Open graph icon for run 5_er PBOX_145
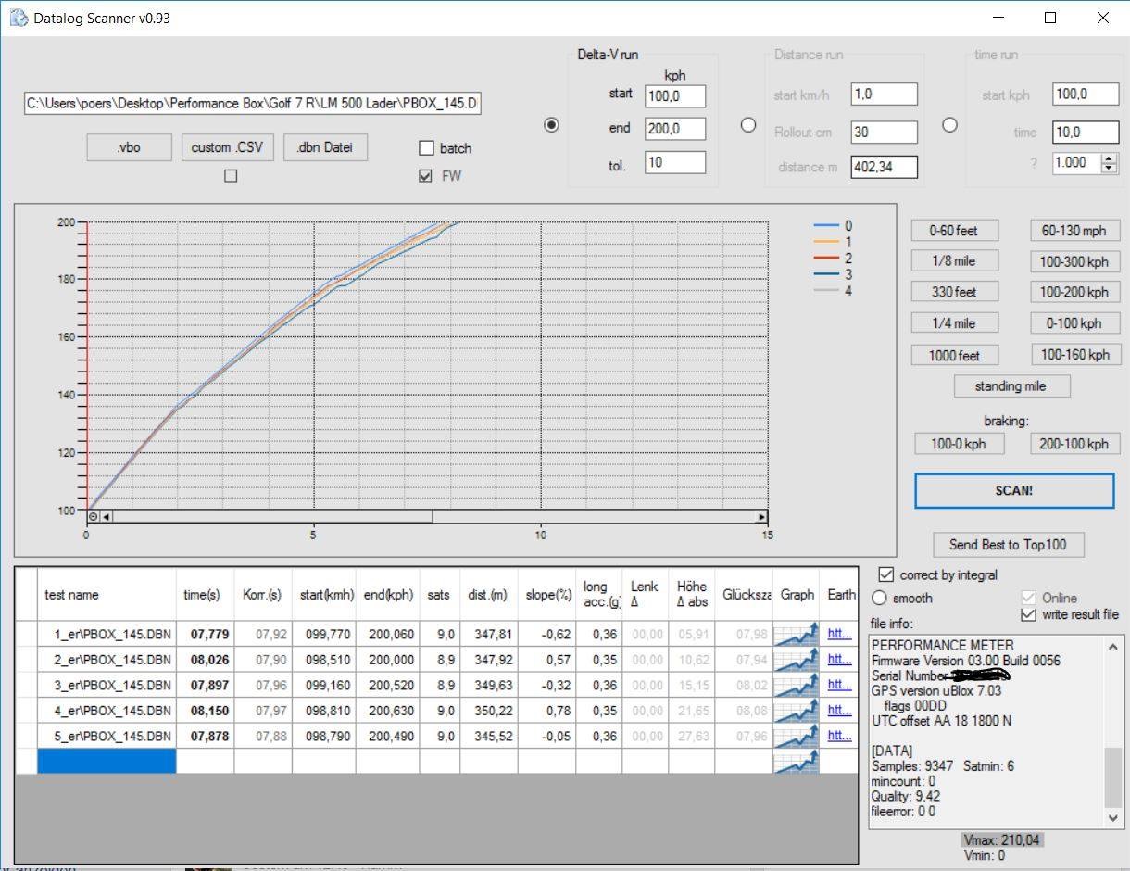This screenshot has height=871, width=1130. click(796, 737)
